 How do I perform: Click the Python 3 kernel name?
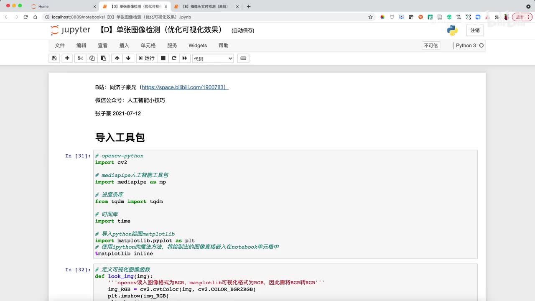tap(466, 46)
